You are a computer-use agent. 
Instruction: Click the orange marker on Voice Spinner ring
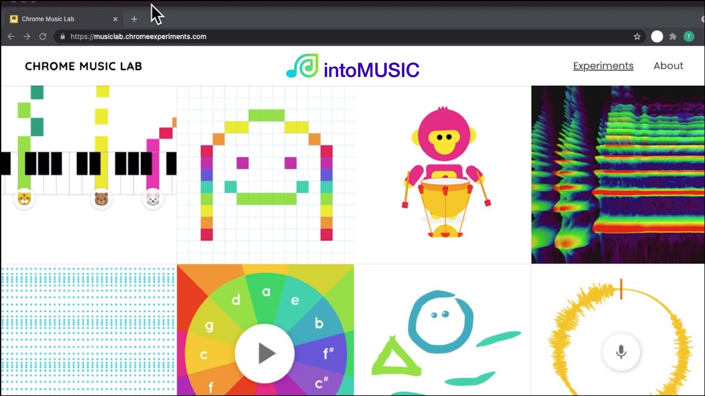[x=621, y=289]
